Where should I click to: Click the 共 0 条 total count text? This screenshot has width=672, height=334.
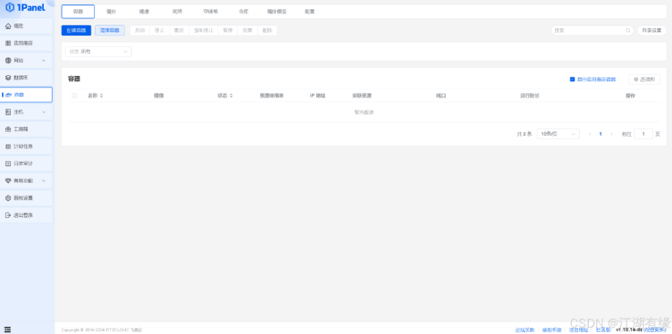pyautogui.click(x=524, y=134)
